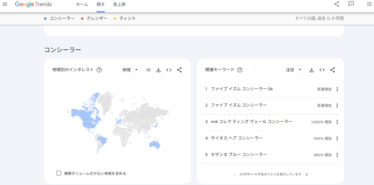This screenshot has width=374, height=185.
Task: Go to previous page of related queries
Action: tap(234, 174)
